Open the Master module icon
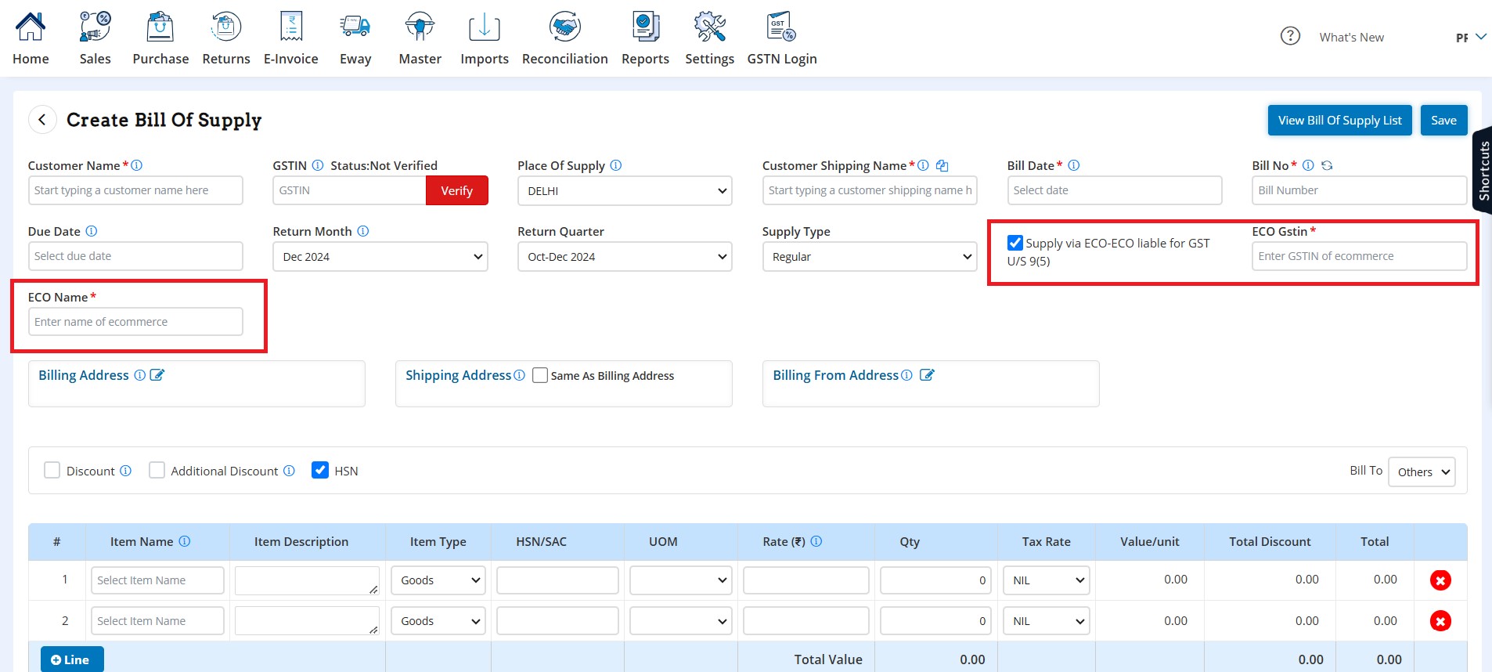 click(x=420, y=27)
